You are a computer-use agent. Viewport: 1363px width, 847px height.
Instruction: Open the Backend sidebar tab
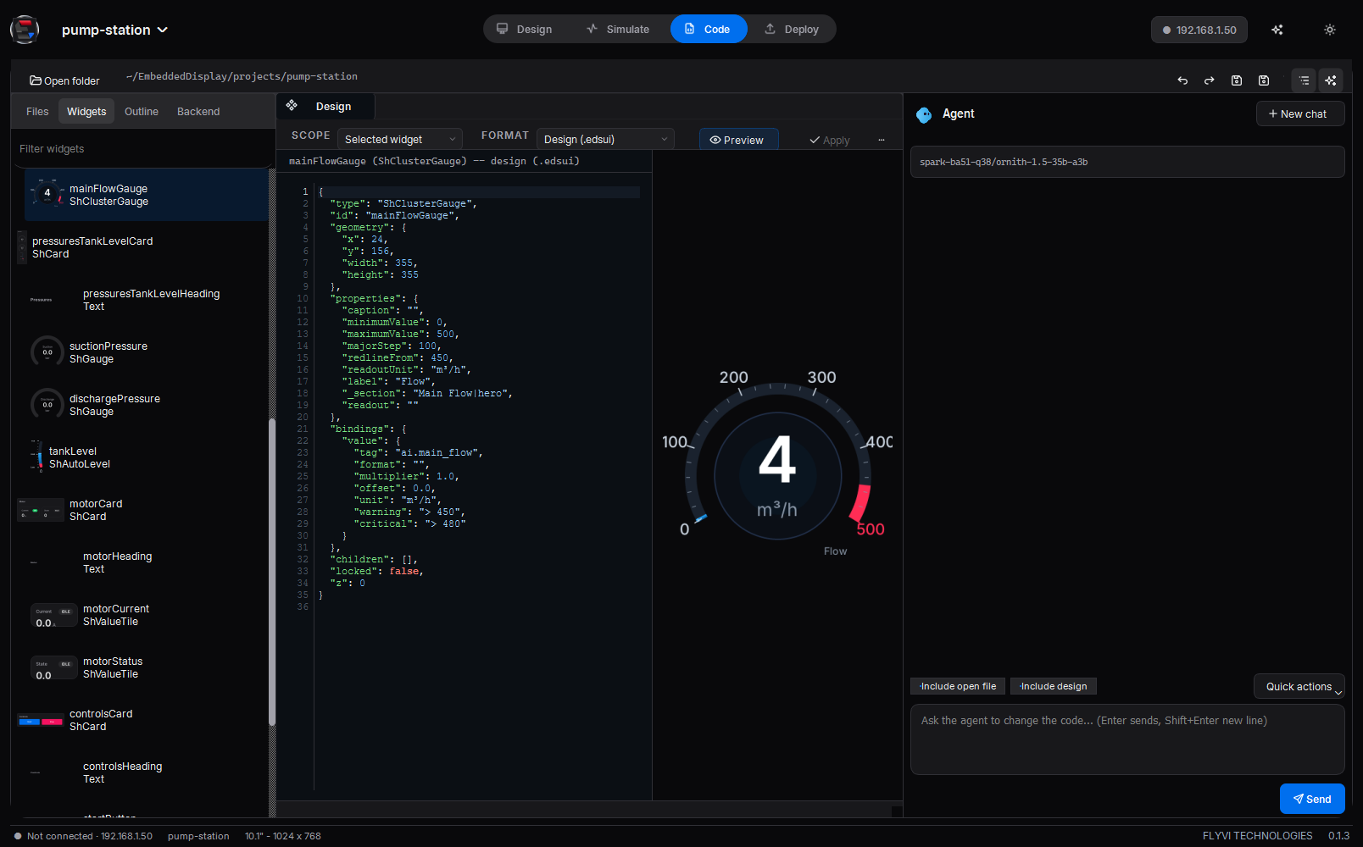coord(198,112)
